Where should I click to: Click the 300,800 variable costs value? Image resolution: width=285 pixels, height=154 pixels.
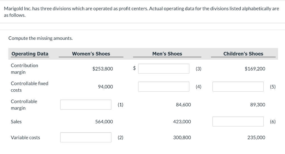pyautogui.click(x=182, y=137)
